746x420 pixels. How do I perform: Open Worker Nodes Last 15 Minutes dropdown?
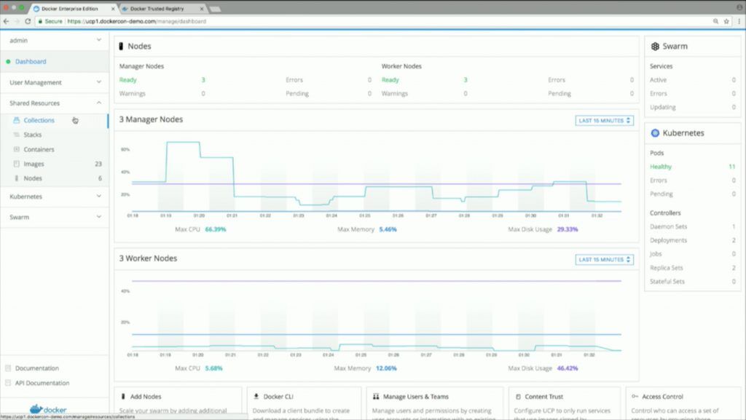(604, 259)
